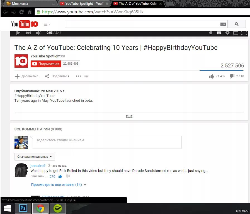250x214 pixels.
Task: Play the video with the play button
Action: 18,33
